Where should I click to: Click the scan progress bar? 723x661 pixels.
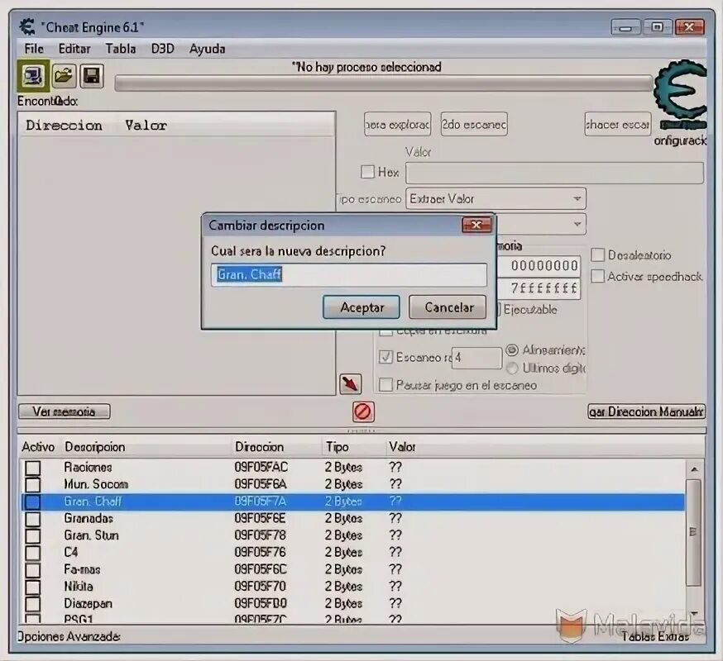pos(384,83)
